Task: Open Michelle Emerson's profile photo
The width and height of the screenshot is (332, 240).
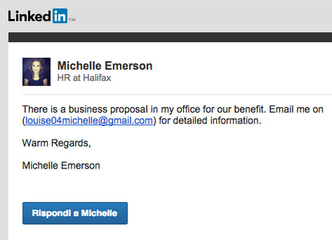Action: [x=36, y=72]
